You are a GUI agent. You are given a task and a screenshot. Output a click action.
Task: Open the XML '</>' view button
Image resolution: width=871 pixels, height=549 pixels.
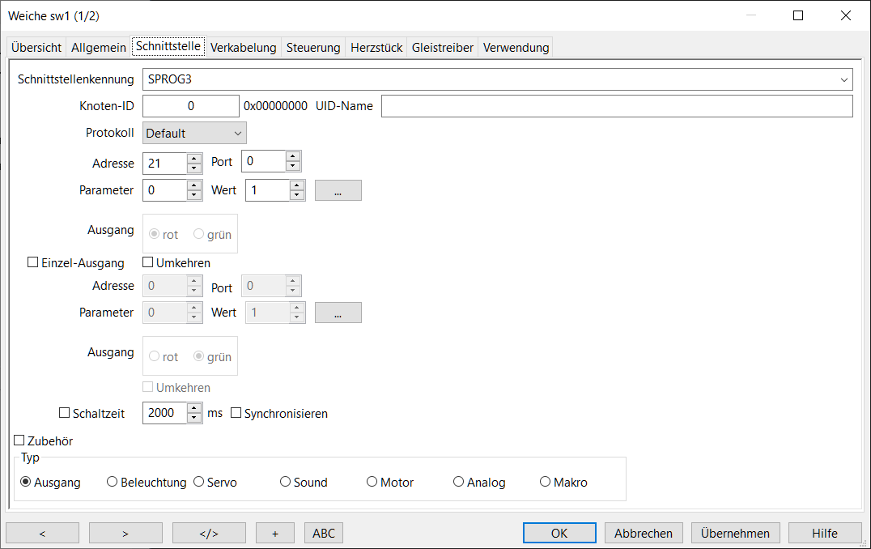tap(209, 533)
